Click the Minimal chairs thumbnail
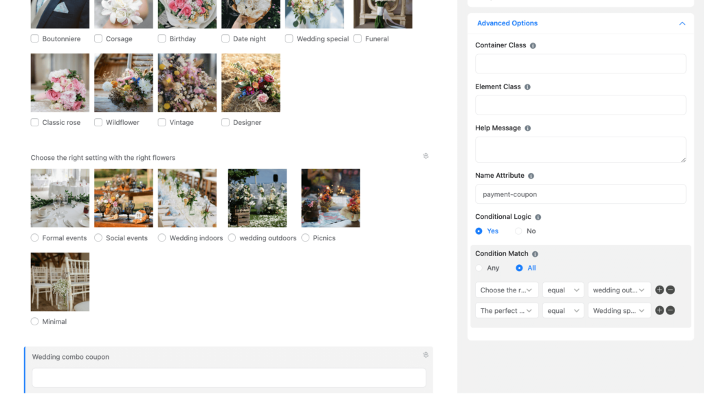This screenshot has height=394, width=704. click(x=60, y=282)
